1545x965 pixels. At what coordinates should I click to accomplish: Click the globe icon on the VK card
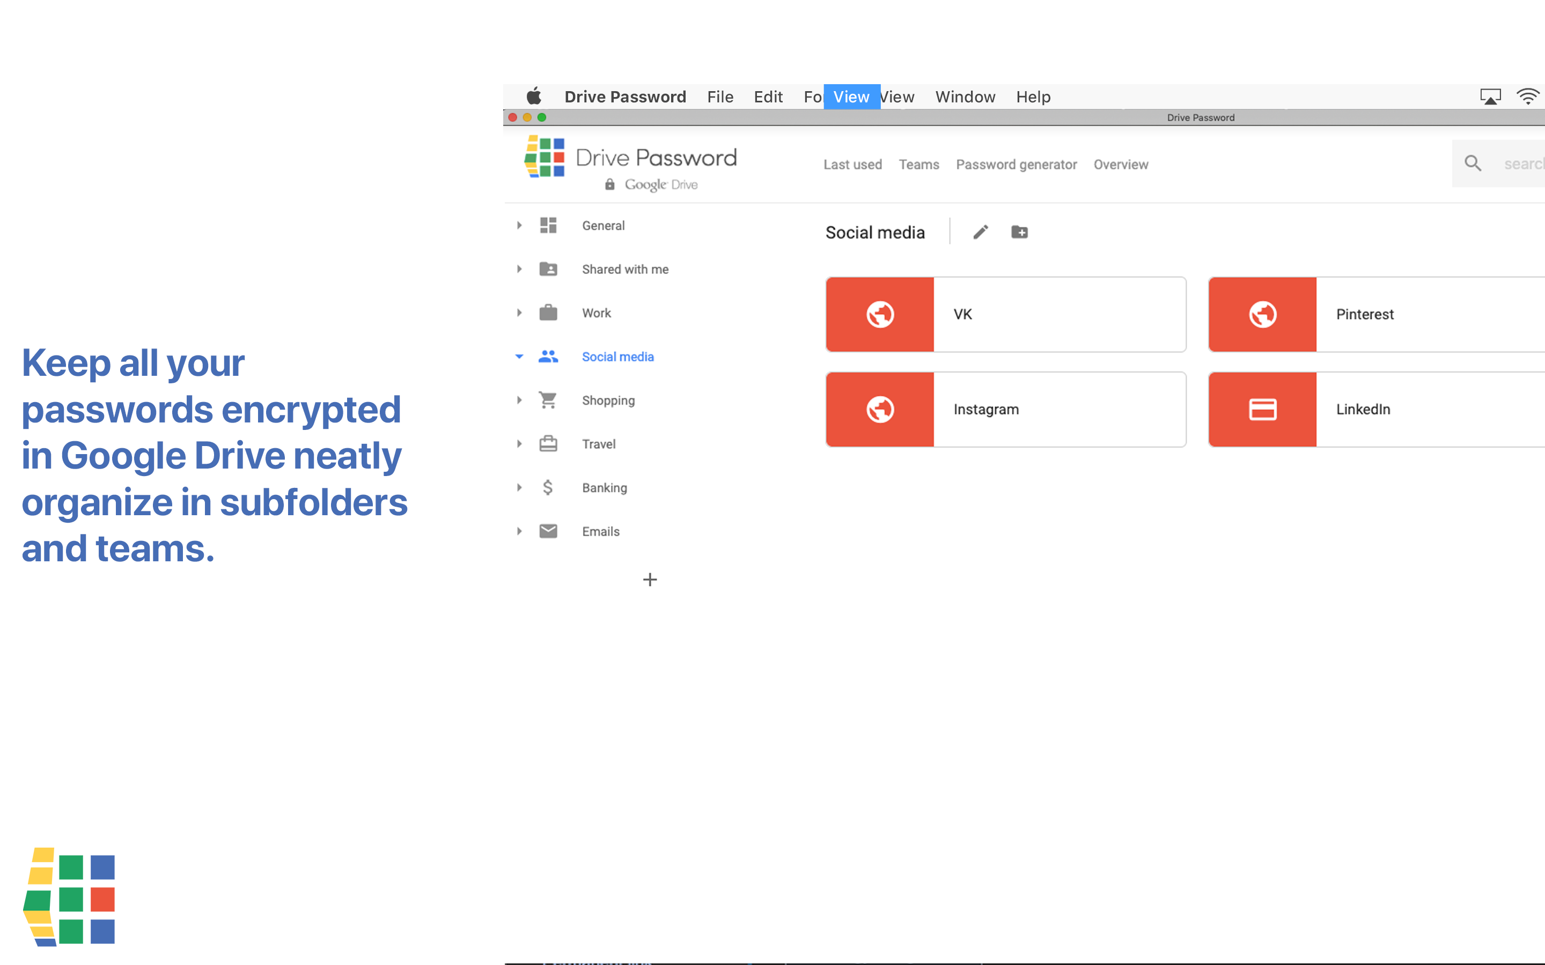point(880,314)
